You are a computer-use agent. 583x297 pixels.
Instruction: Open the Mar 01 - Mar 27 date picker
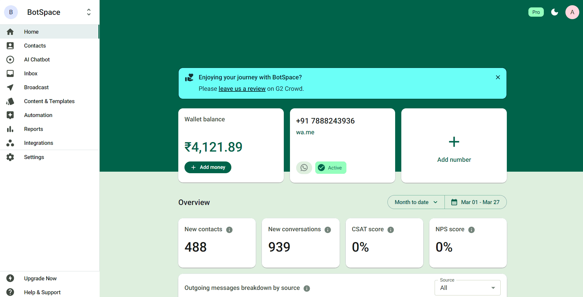click(x=476, y=202)
